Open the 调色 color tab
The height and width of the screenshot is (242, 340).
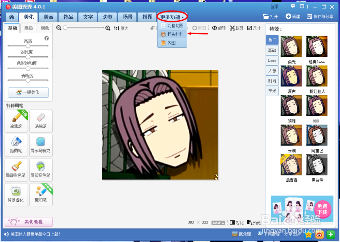pos(45,28)
